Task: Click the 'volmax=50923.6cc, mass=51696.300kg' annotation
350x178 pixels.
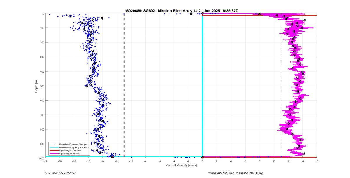Action: 235,173
